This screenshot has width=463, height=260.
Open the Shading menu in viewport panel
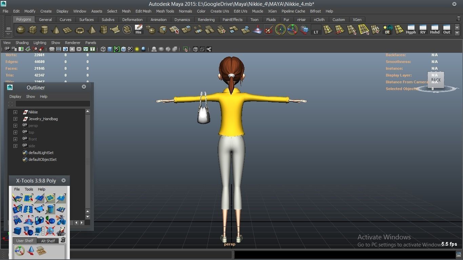[x=22, y=43]
